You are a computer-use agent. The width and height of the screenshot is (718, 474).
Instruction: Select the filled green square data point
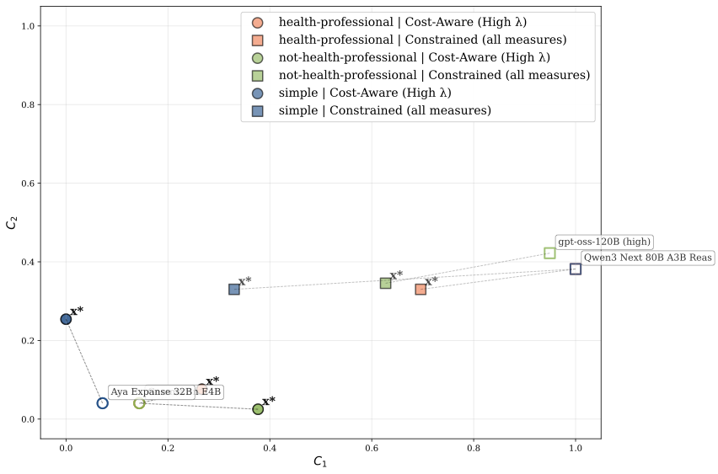click(385, 283)
